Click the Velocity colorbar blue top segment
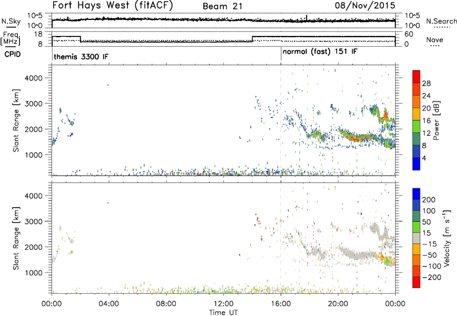 pyautogui.click(x=416, y=194)
